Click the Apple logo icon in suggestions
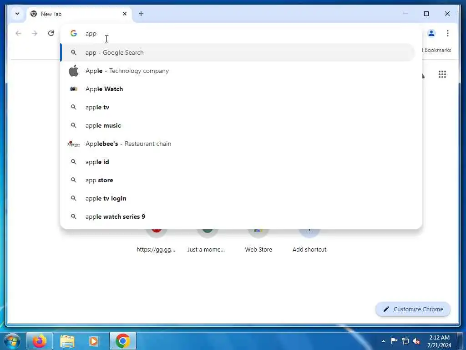466x350 pixels. pos(74,71)
